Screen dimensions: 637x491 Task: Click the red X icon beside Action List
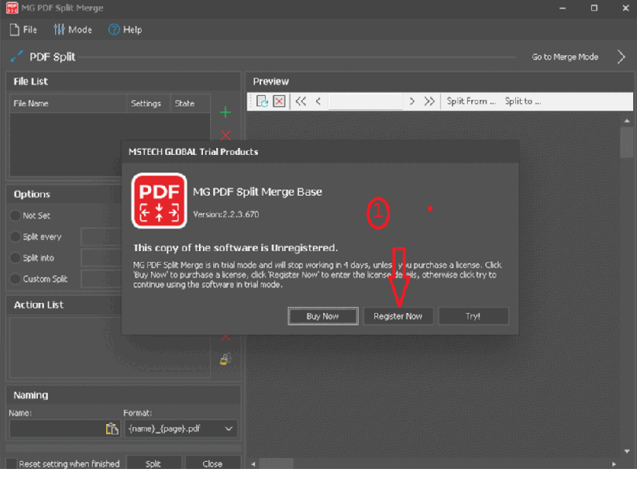(226, 338)
